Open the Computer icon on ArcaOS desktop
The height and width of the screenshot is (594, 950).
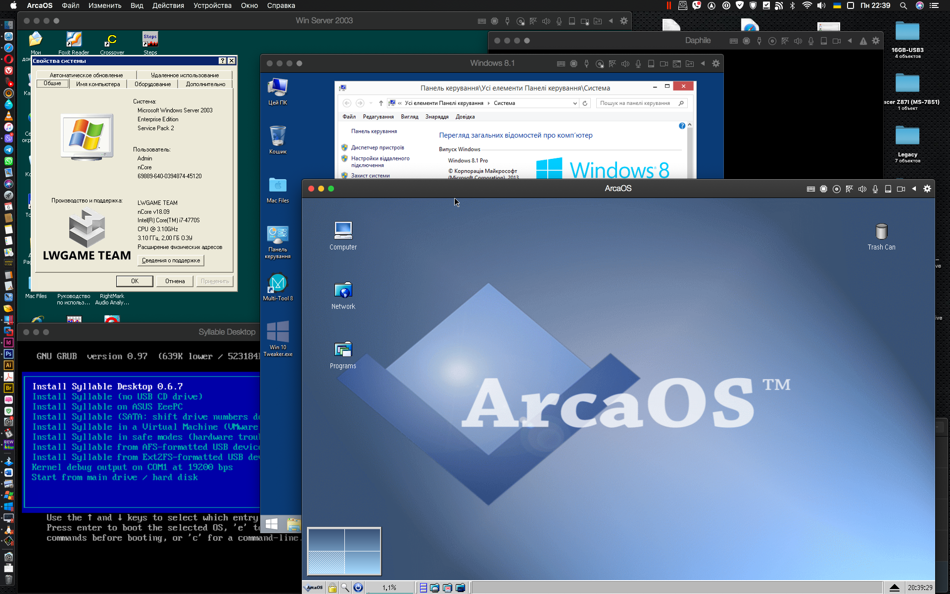point(343,236)
